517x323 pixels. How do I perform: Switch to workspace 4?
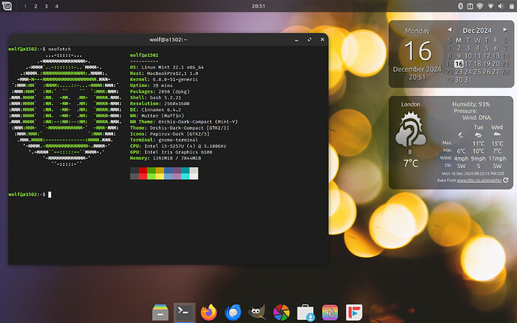[57, 6]
